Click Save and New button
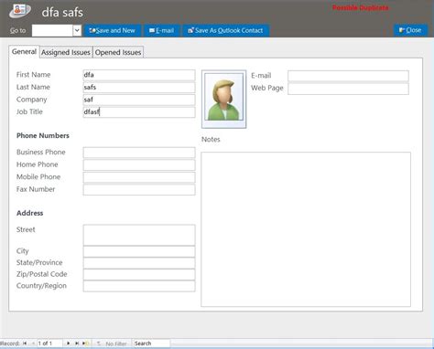 (x=113, y=30)
